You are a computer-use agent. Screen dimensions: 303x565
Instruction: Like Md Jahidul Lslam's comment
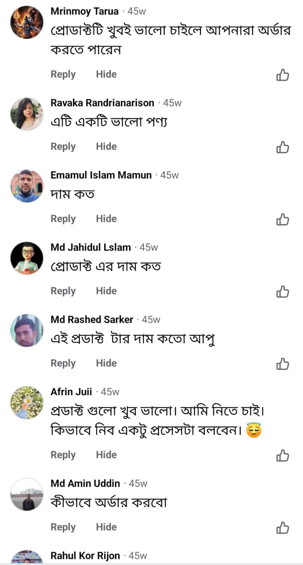pyautogui.click(x=283, y=292)
